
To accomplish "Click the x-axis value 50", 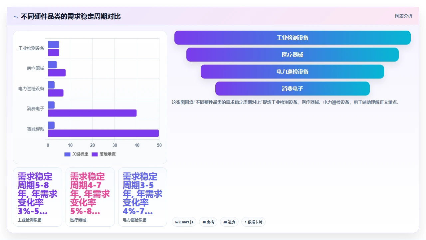I will (x=159, y=145).
